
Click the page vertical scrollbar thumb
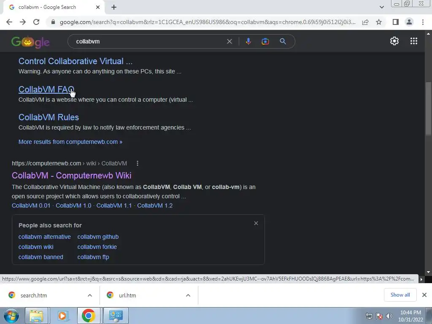coord(428,108)
